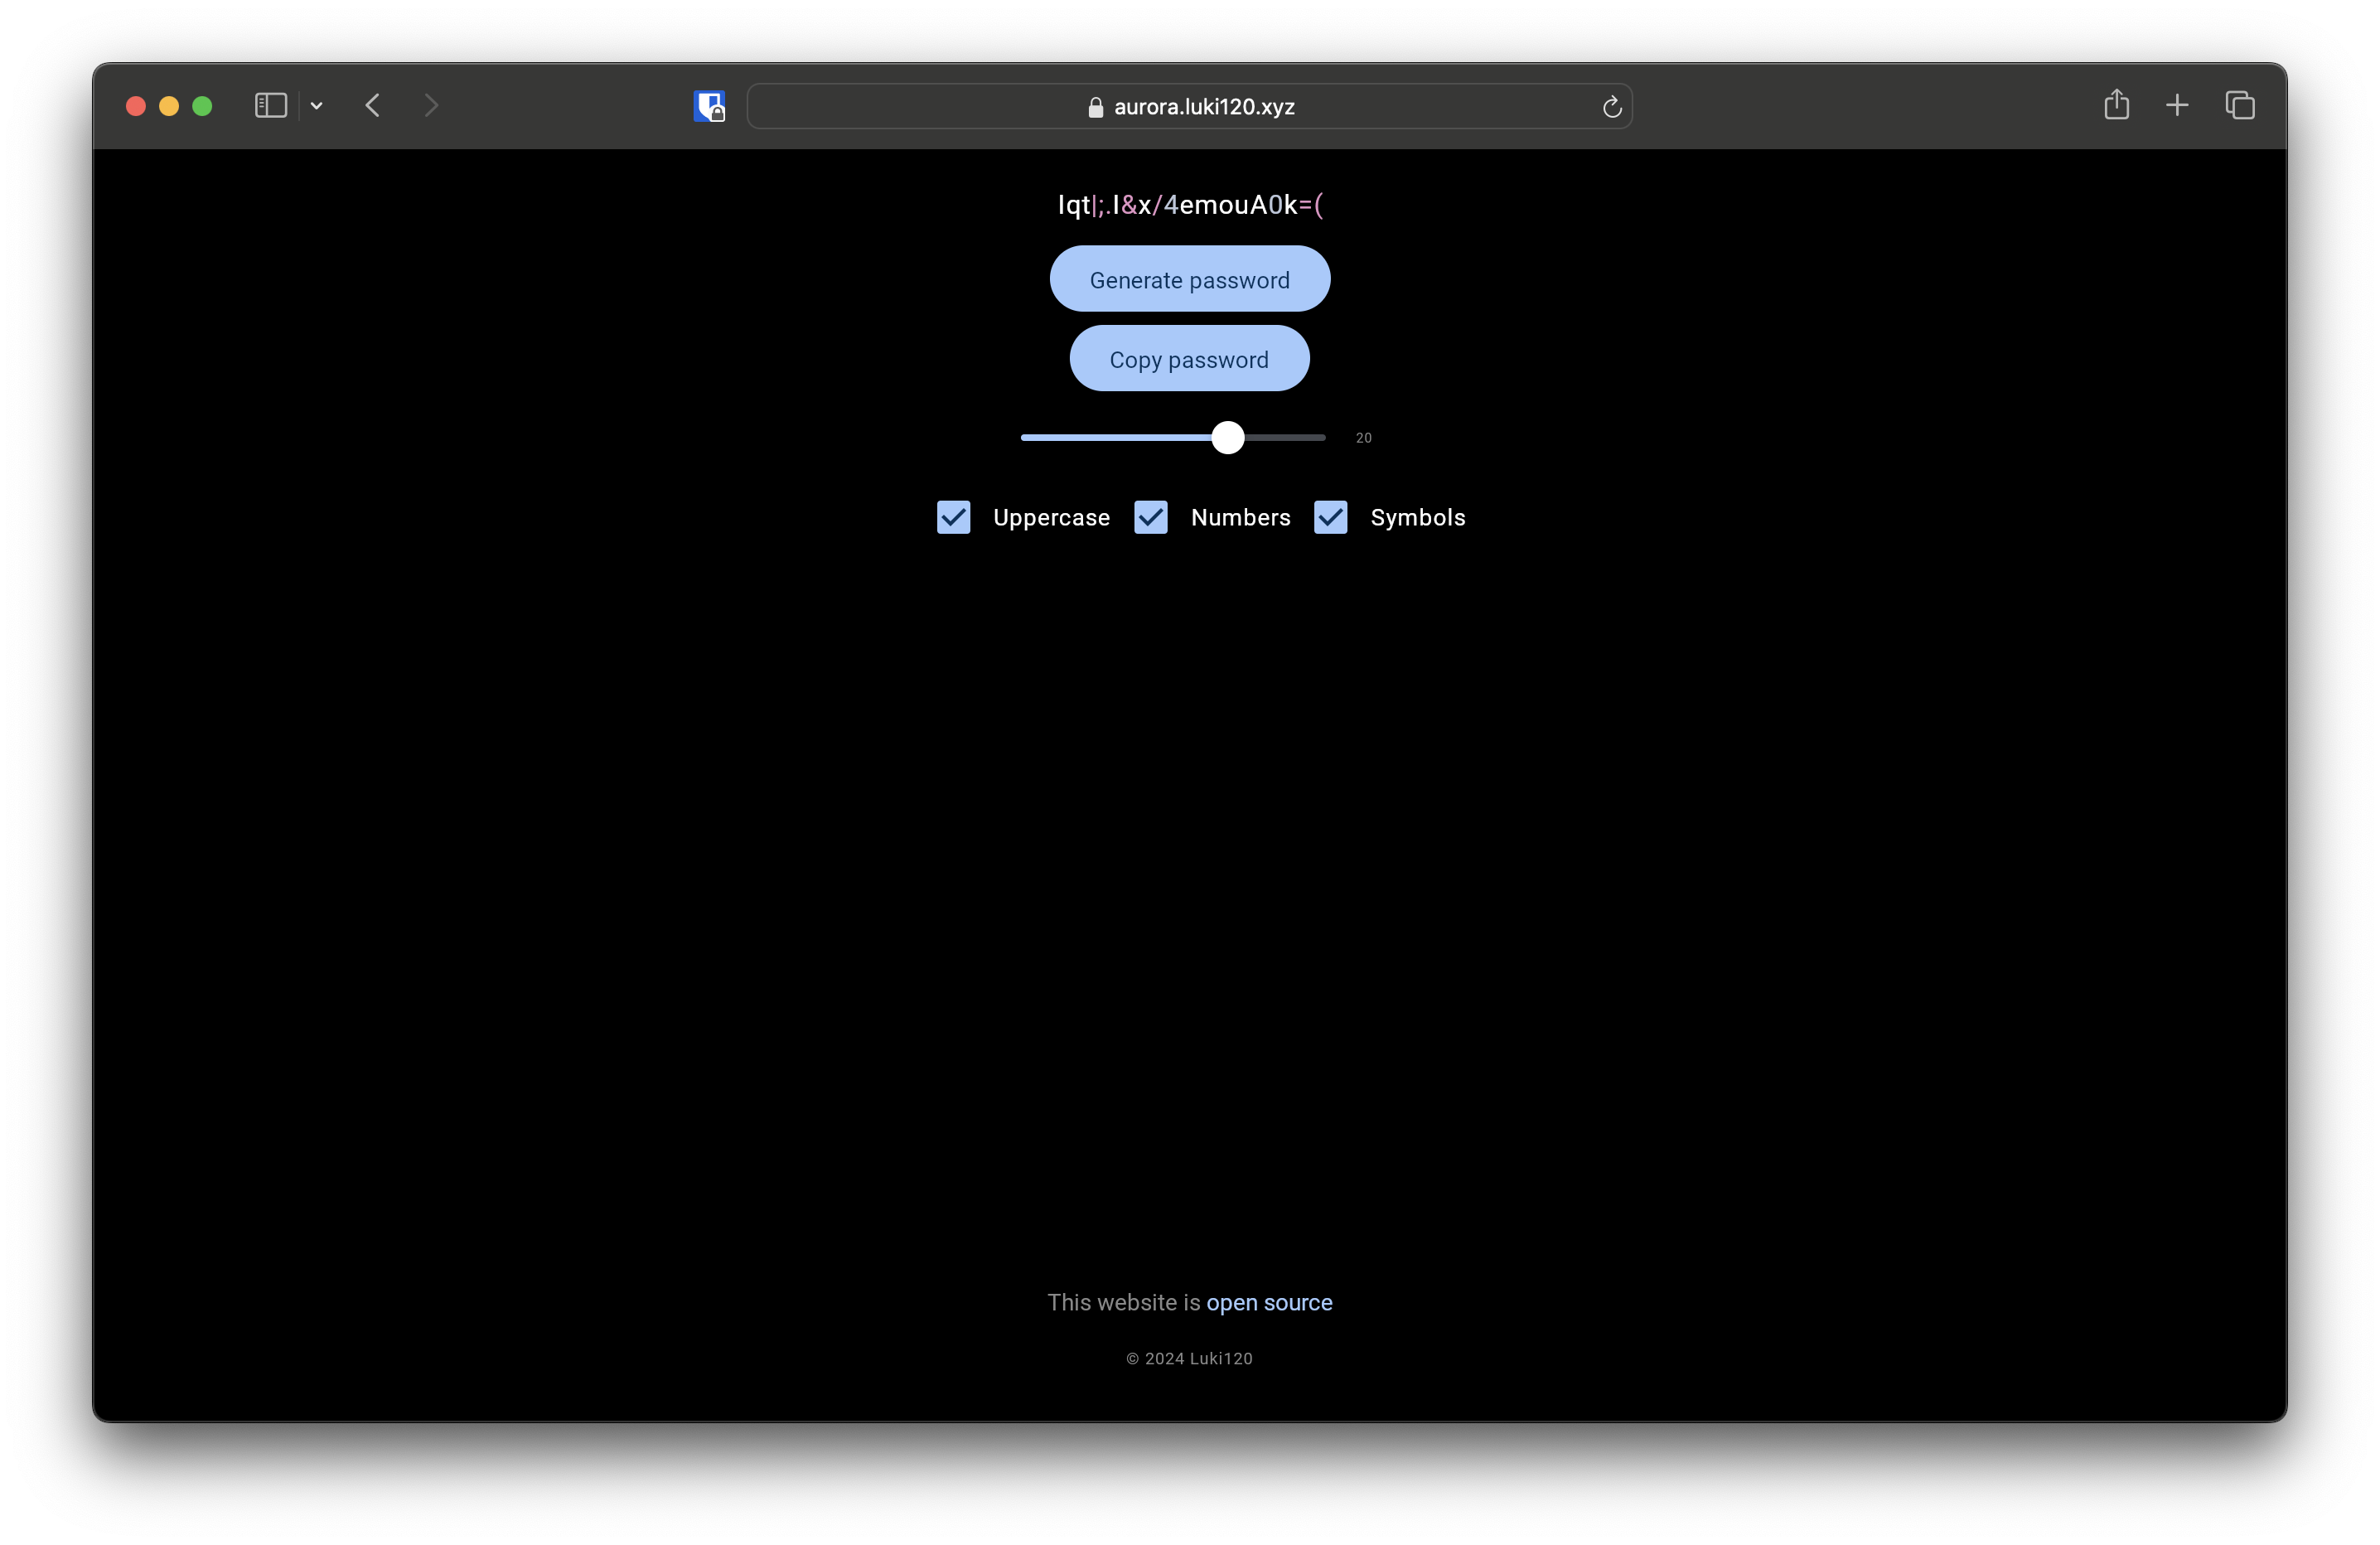Click the open source link
The width and height of the screenshot is (2380, 1545).
pyautogui.click(x=1268, y=1302)
